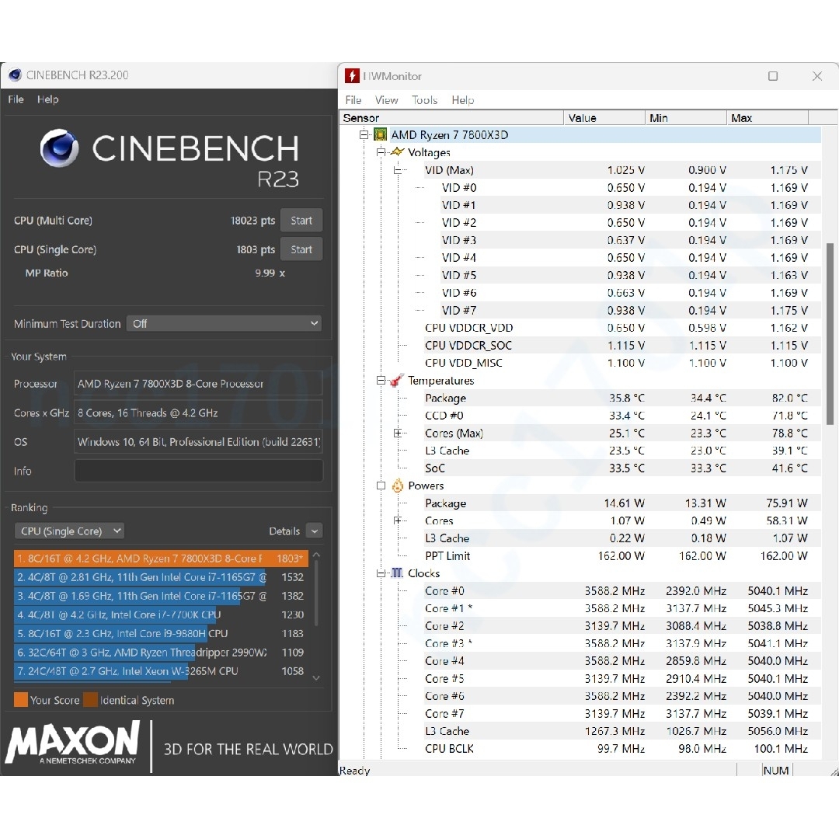Click the Ready status text in HWMonitor
Screen dimensions: 839x839
point(355,771)
